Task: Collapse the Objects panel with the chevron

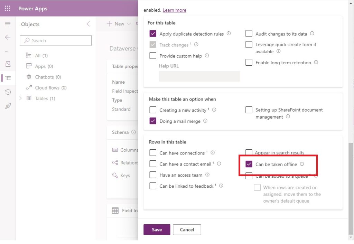Action: tap(88, 24)
